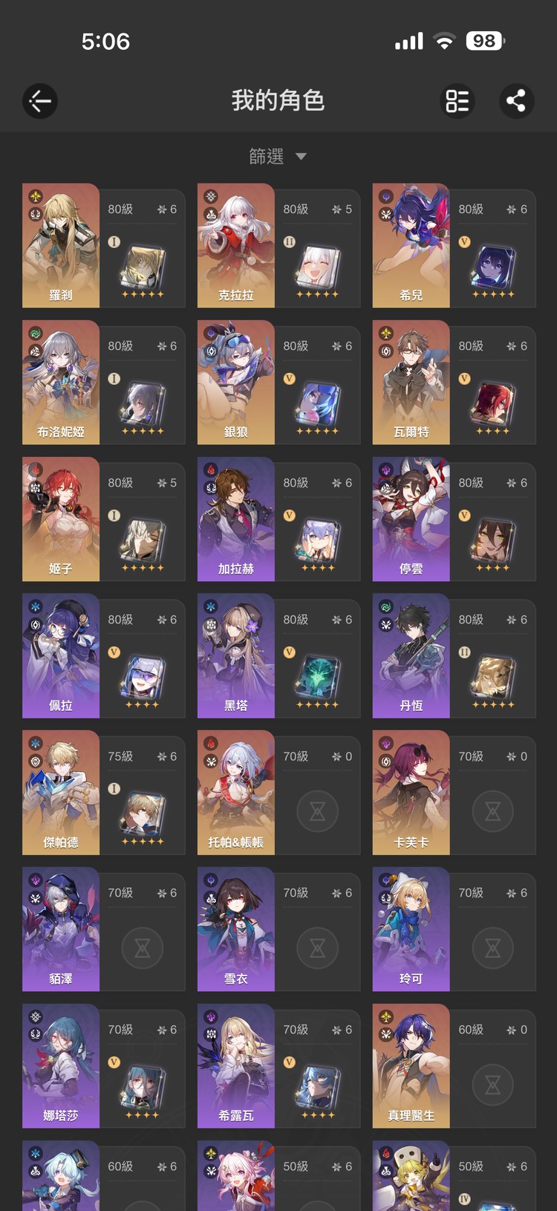The width and height of the screenshot is (557, 1211).
Task: Tap the back arrow icon
Action: click(40, 101)
